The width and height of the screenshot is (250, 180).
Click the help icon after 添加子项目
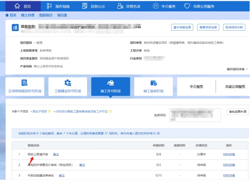coord(49,111)
